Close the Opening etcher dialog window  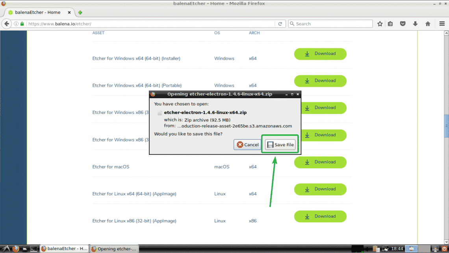click(298, 94)
